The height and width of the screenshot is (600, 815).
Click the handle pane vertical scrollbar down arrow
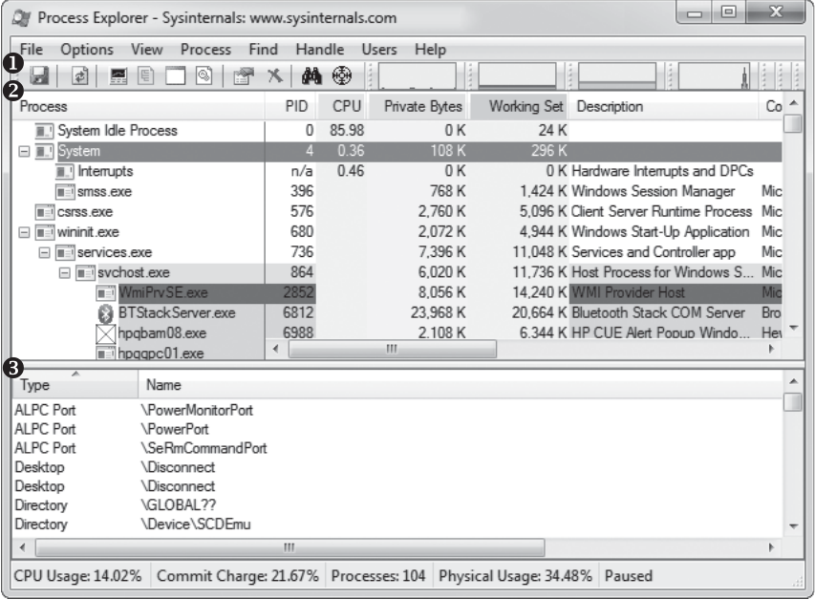[x=794, y=526]
